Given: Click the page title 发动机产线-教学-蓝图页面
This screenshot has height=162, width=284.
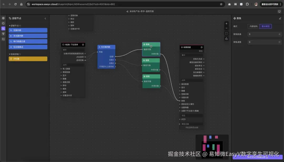Looking at the screenshot, I should coord(141,11).
